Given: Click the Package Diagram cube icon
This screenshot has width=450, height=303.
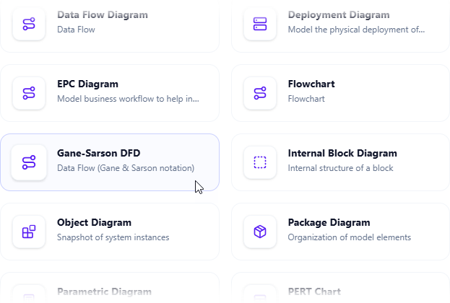Looking at the screenshot, I should pyautogui.click(x=260, y=232).
